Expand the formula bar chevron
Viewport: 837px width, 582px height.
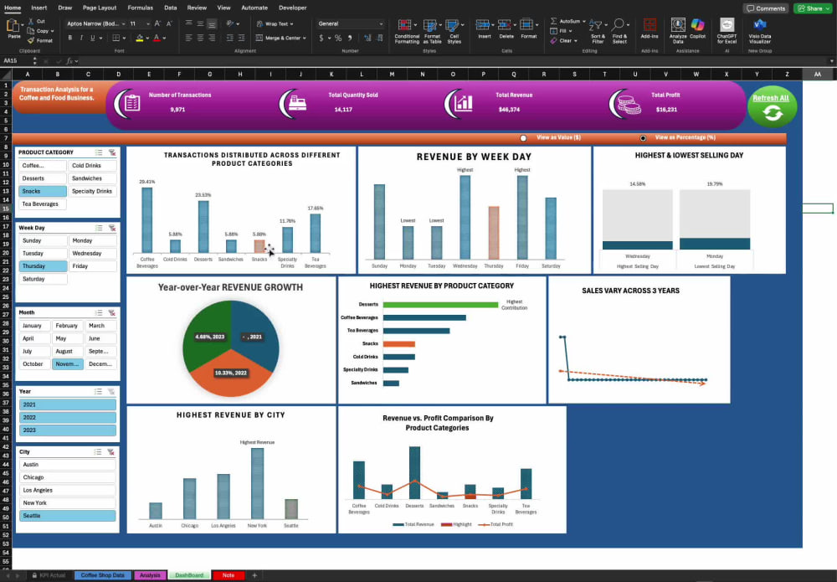coord(831,61)
